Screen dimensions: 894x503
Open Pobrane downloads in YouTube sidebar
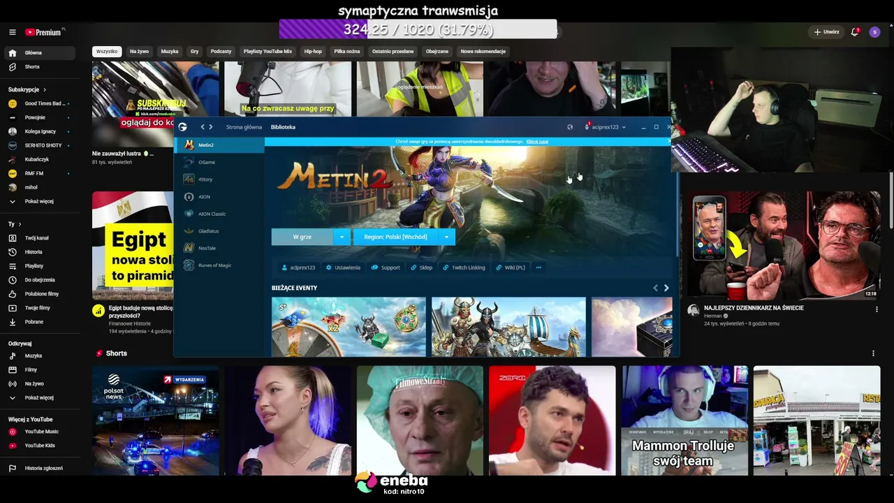(34, 322)
